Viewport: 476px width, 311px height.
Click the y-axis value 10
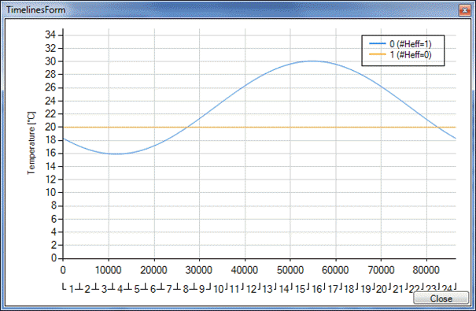coord(50,193)
